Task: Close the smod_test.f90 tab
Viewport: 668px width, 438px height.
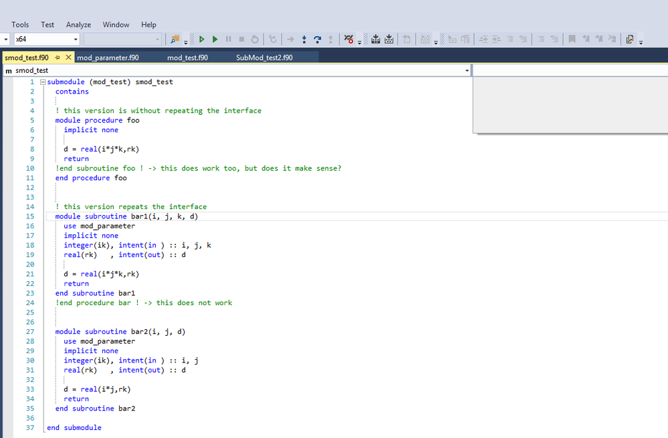Action: (68, 57)
